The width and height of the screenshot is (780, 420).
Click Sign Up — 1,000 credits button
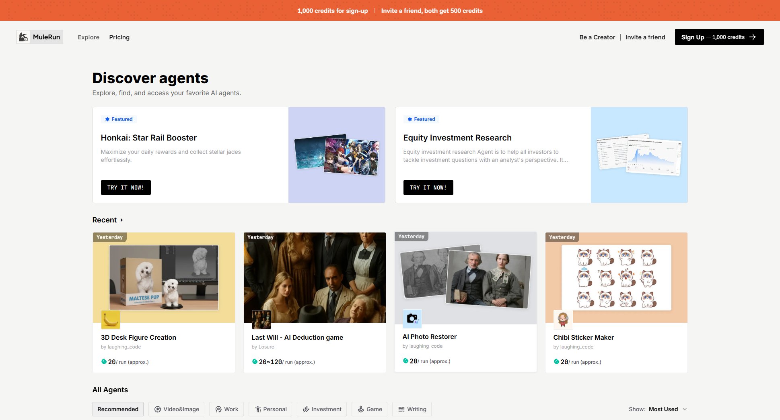(719, 37)
